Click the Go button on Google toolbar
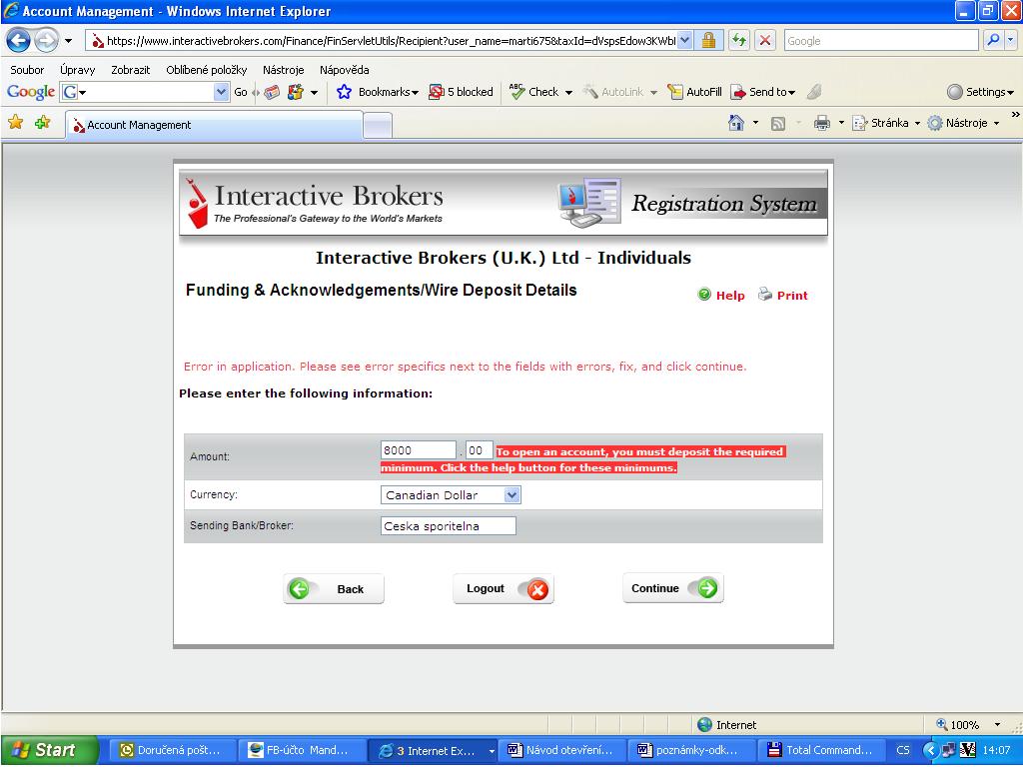Screen dimensions: 1023x767 [x=241, y=92]
